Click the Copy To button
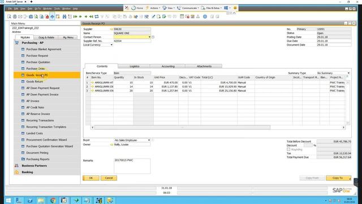 (338, 178)
